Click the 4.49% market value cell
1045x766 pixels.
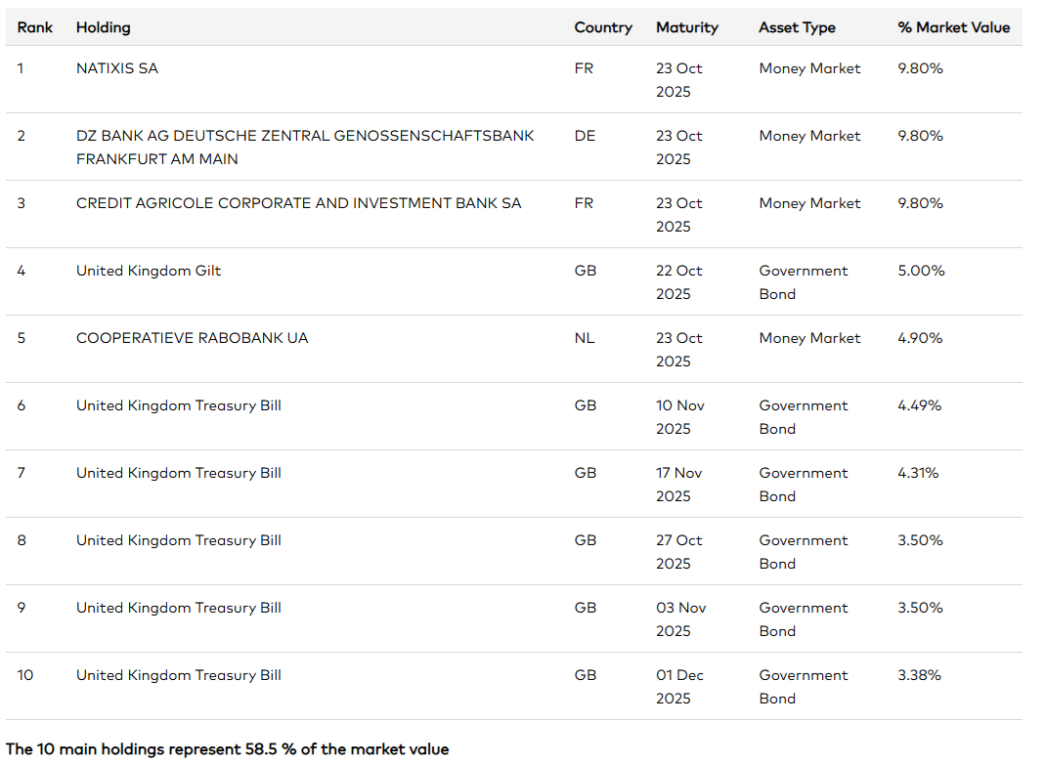click(x=919, y=405)
